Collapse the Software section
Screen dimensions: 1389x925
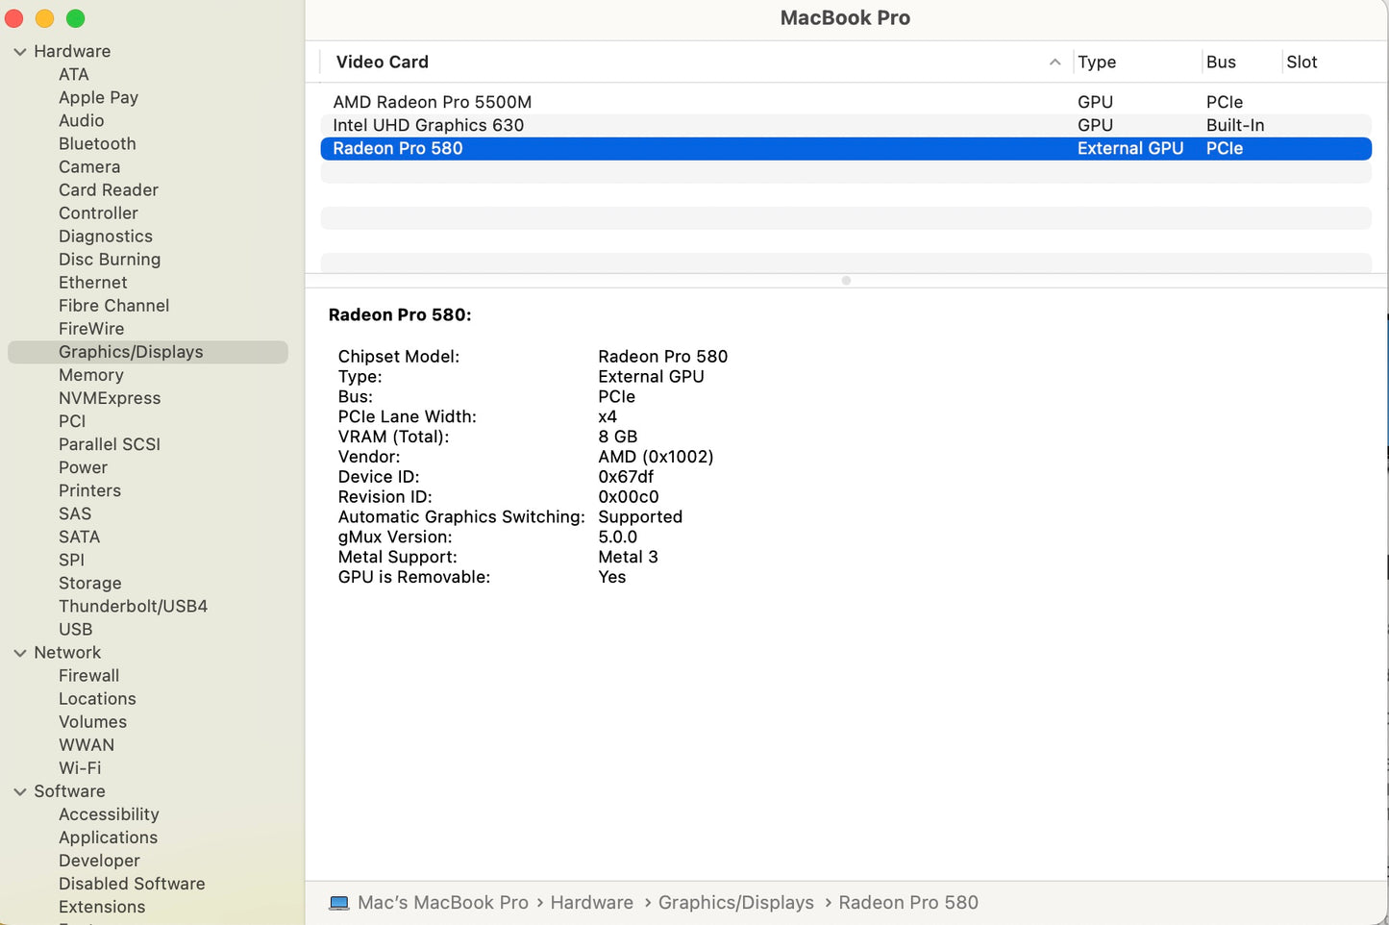point(20,791)
